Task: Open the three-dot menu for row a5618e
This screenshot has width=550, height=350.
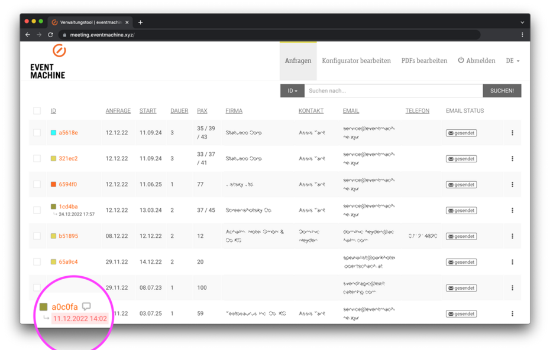Action: [512, 132]
